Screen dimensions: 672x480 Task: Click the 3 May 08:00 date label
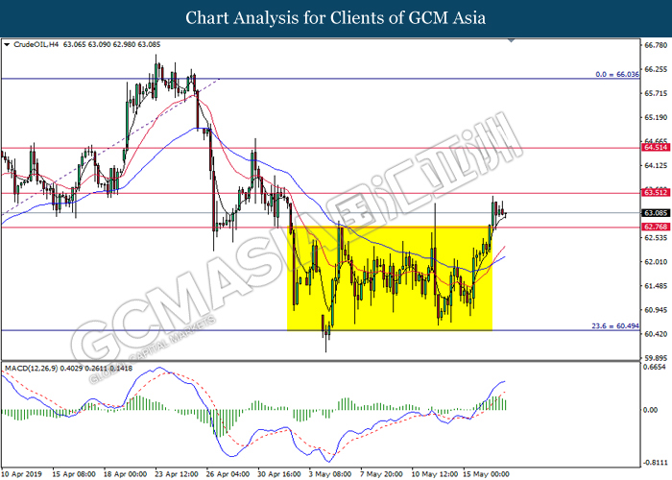coord(330,474)
